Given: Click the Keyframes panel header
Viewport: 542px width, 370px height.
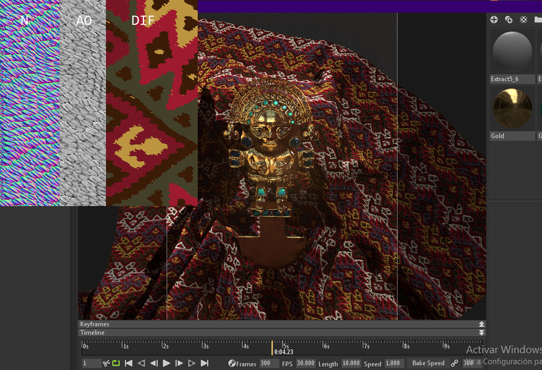Looking at the screenshot, I should 282,324.
